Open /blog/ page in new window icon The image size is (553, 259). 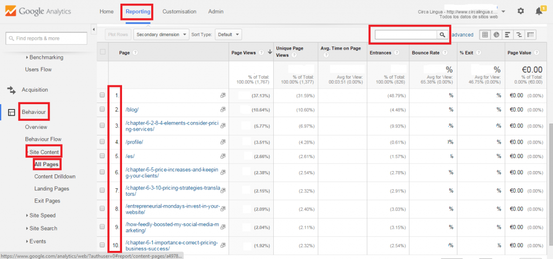(223, 110)
